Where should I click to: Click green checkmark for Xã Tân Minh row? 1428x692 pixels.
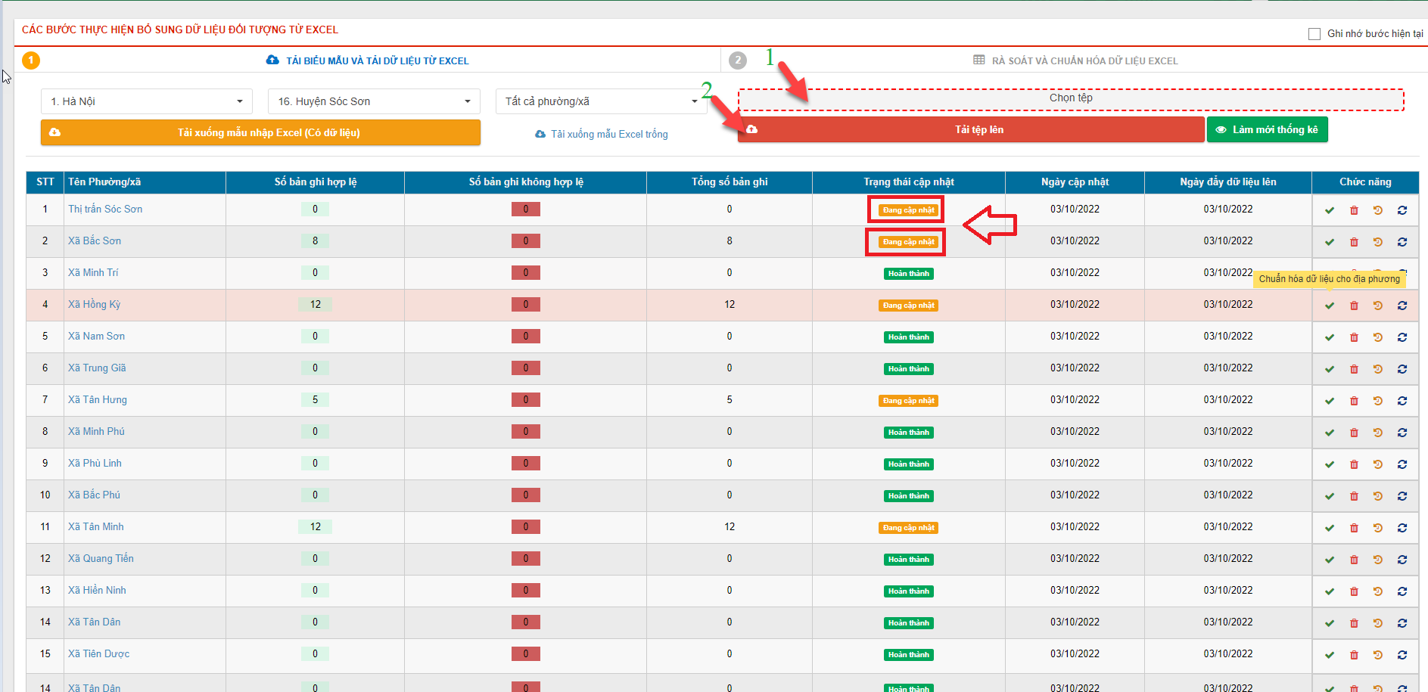(1330, 528)
